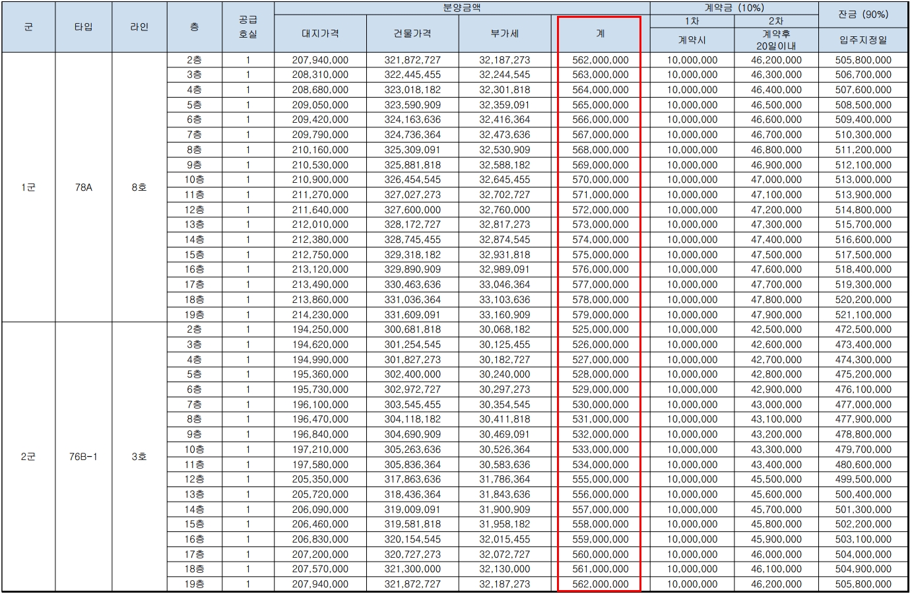Screen dimensions: 912x596
Task: Click the 대지가격 column header
Action: pos(320,34)
